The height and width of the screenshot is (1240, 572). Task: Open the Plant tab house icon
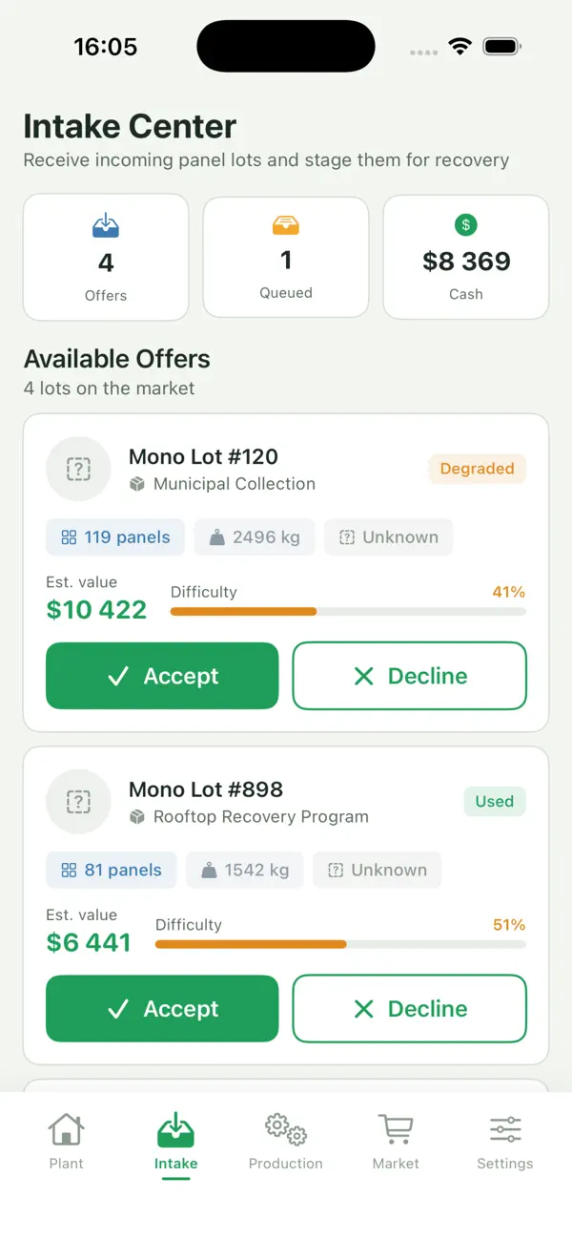(66, 1130)
